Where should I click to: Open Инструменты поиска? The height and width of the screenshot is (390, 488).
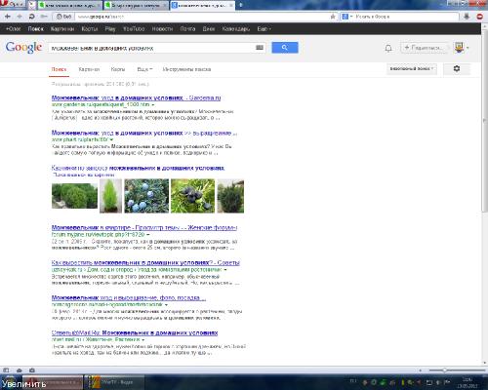tap(186, 69)
